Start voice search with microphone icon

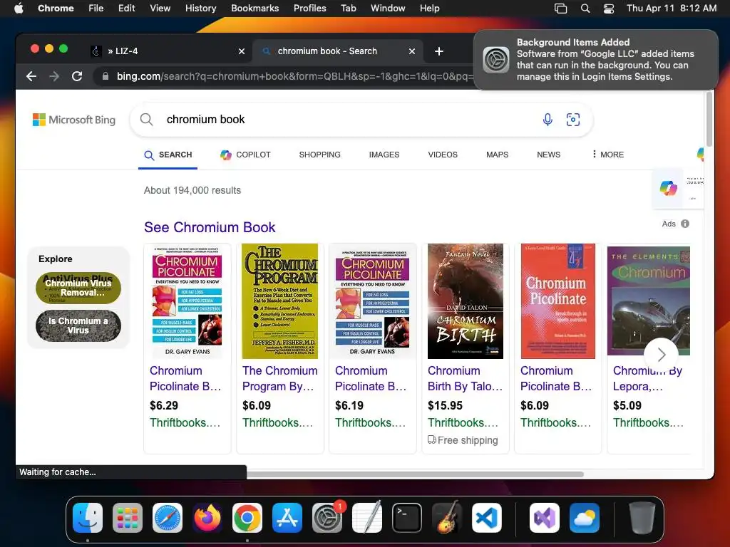[x=548, y=120]
